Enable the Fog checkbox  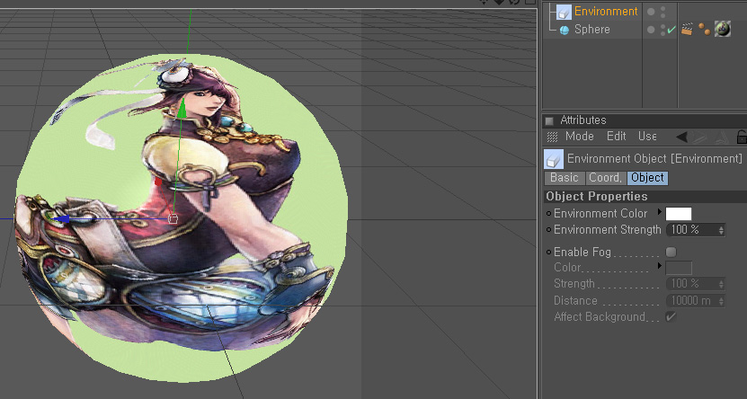[x=671, y=253]
